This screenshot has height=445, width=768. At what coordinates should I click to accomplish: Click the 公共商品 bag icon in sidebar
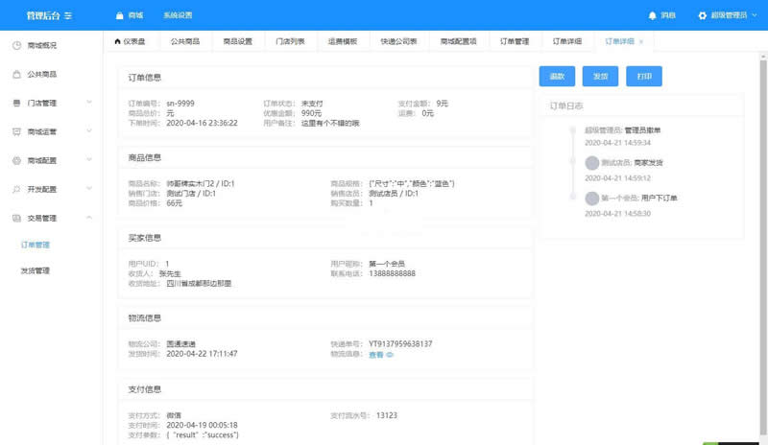(17, 74)
